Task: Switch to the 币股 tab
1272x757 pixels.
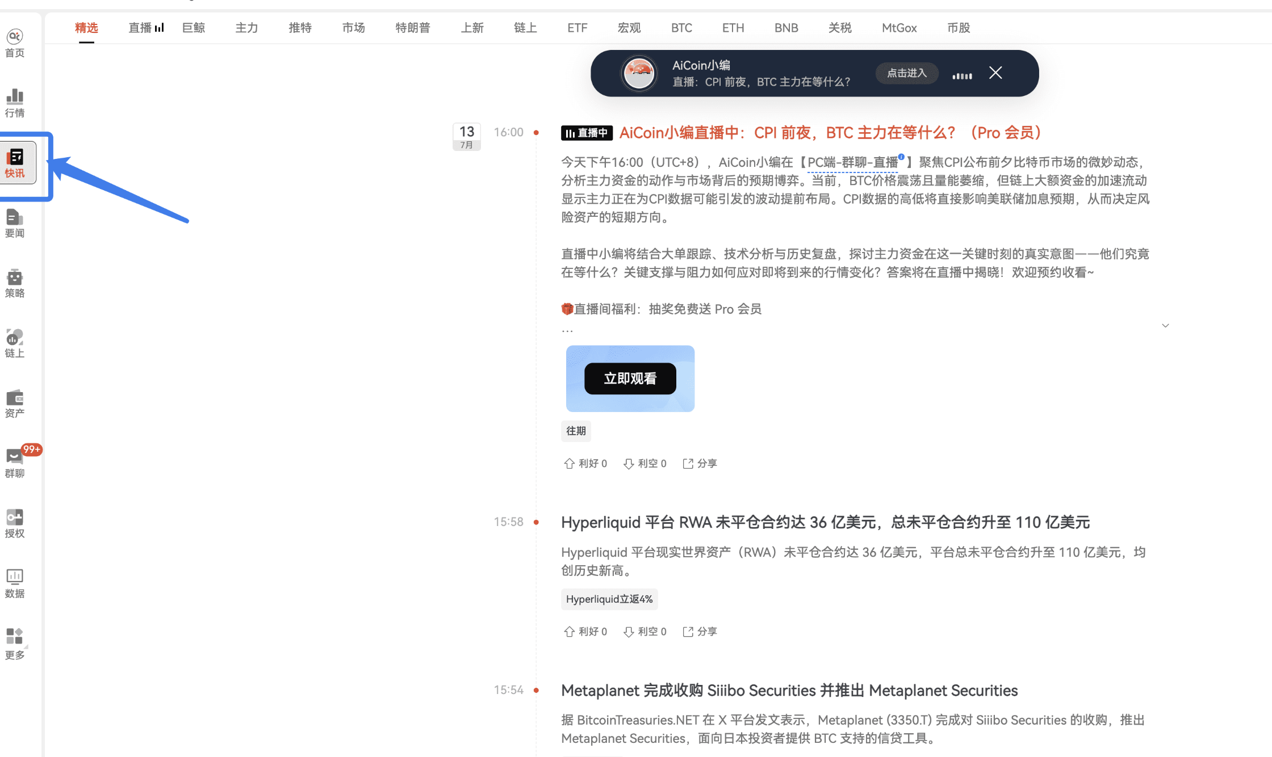Action: click(x=959, y=28)
